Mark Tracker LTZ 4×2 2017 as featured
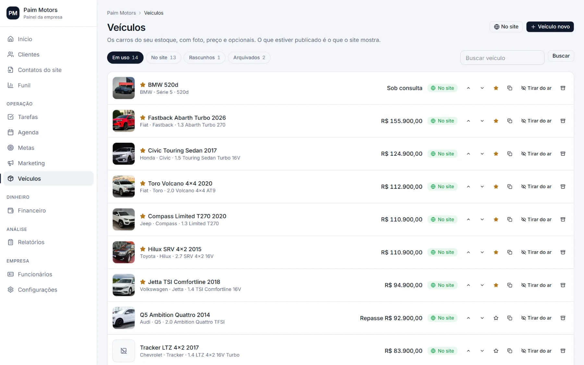This screenshot has width=584, height=365. pos(496,351)
